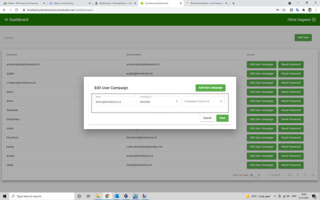
Task: Click the logout icon next to Chris Hagens
Action: click(x=313, y=20)
